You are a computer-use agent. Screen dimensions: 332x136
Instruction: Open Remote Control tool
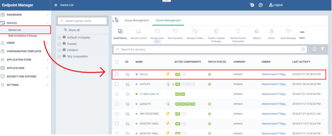(139, 31)
